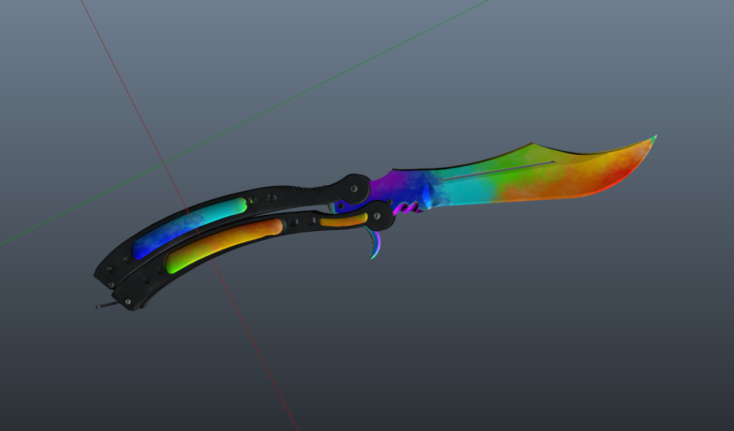Click the green end of lower handle inlay

[173, 265]
